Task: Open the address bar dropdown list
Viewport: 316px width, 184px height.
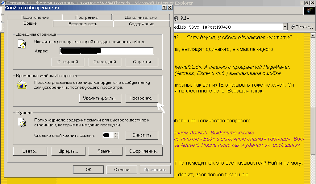Action: 285,27
